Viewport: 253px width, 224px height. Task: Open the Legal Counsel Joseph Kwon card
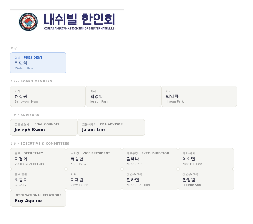click(x=44, y=128)
